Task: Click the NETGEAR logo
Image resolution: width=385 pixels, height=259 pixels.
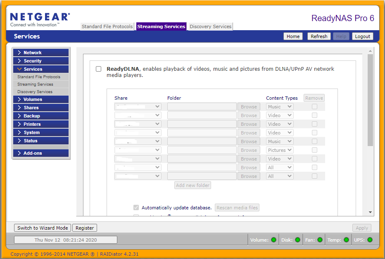Action: (40, 19)
